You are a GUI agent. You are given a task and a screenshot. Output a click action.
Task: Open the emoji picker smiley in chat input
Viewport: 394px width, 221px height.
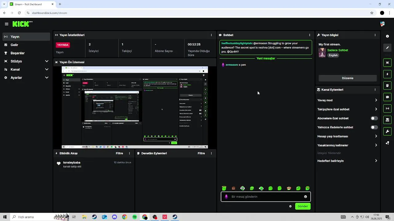306,197
